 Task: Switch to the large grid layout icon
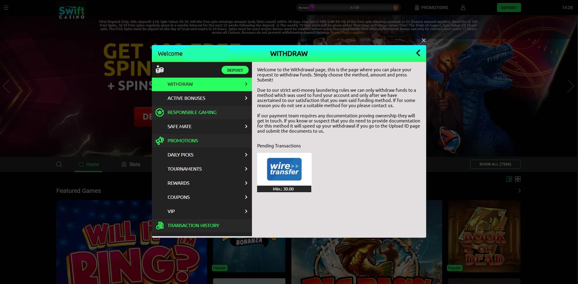tap(509, 179)
